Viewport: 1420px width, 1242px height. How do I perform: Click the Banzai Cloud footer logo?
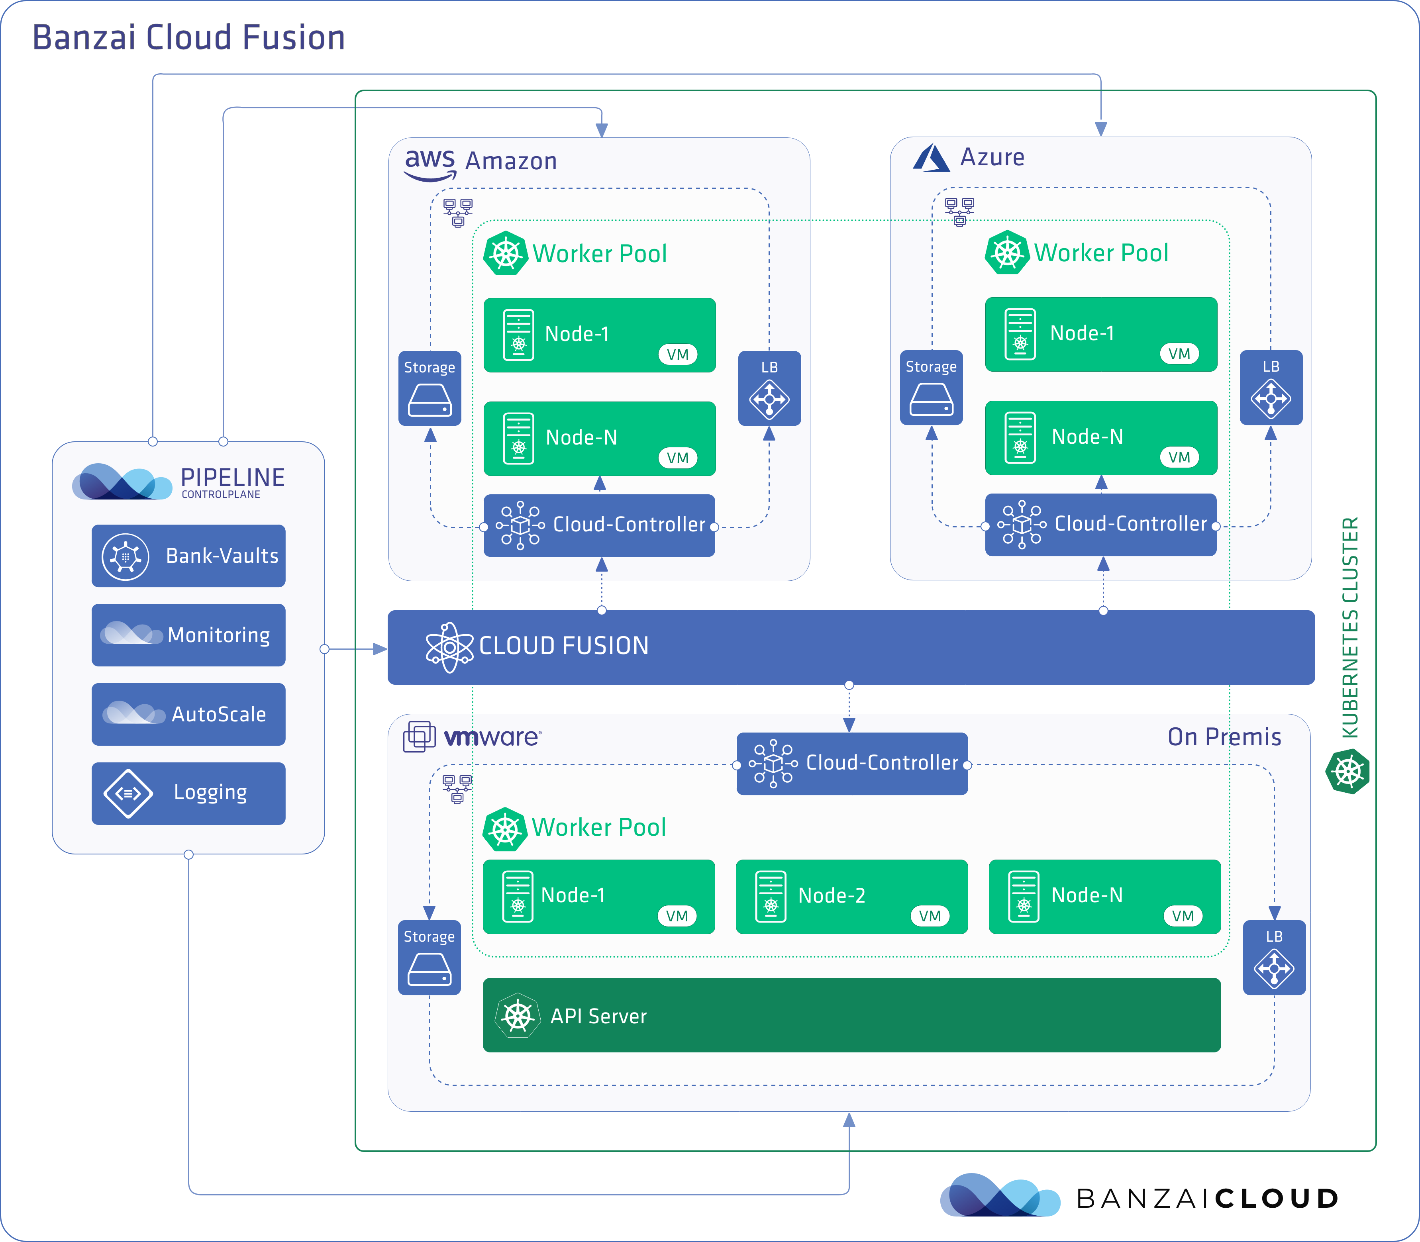pyautogui.click(x=1000, y=1195)
